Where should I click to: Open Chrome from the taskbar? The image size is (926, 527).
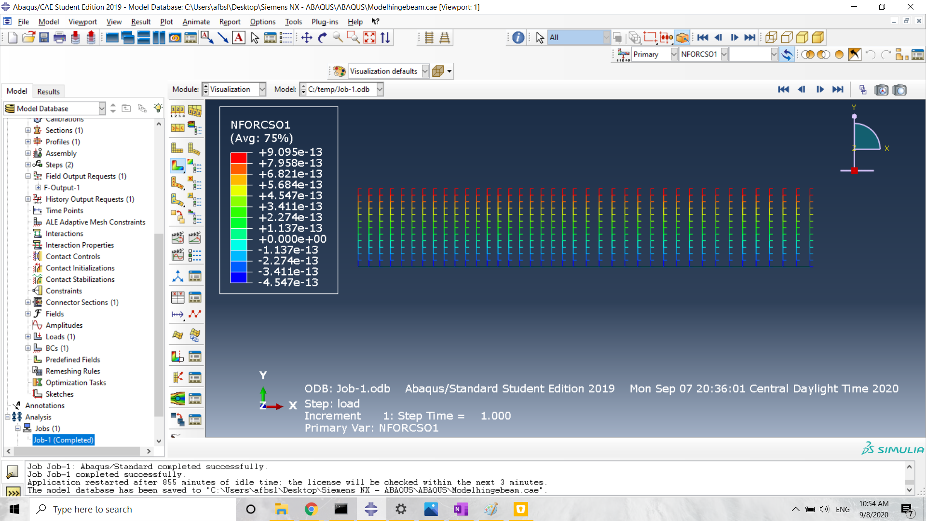coord(311,510)
